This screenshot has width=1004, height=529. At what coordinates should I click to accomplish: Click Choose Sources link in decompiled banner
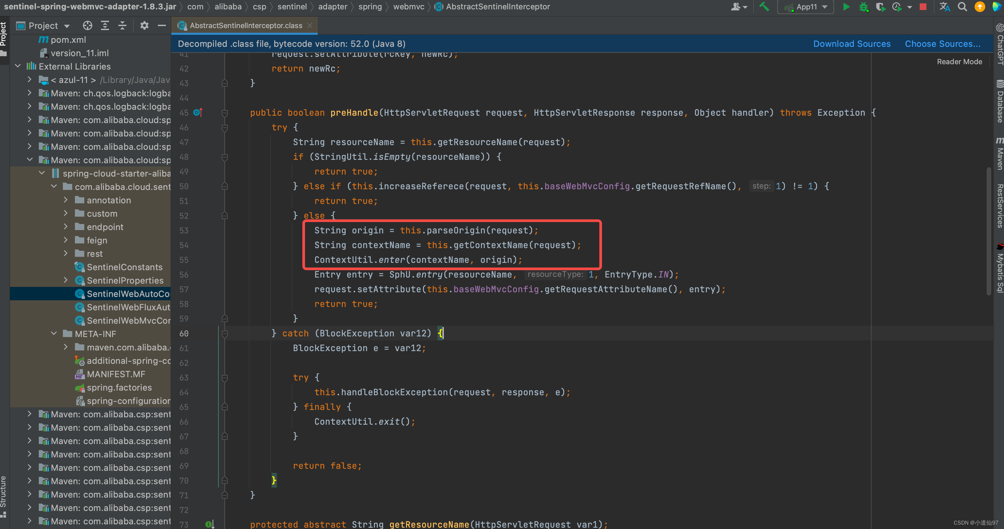pos(943,44)
